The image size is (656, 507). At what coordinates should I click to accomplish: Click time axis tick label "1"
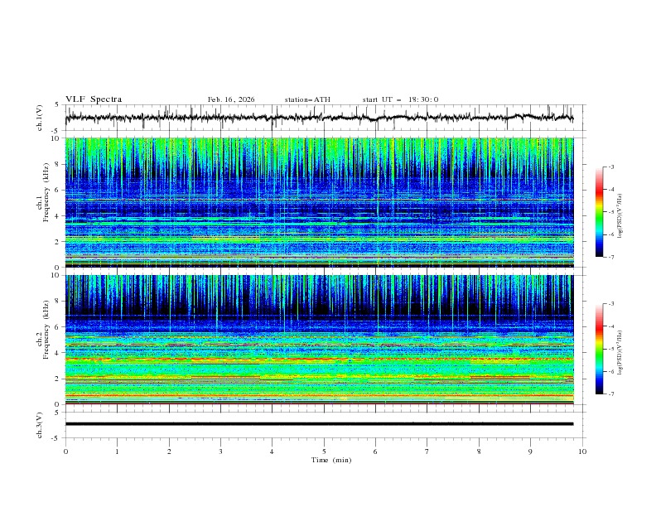[x=117, y=451]
